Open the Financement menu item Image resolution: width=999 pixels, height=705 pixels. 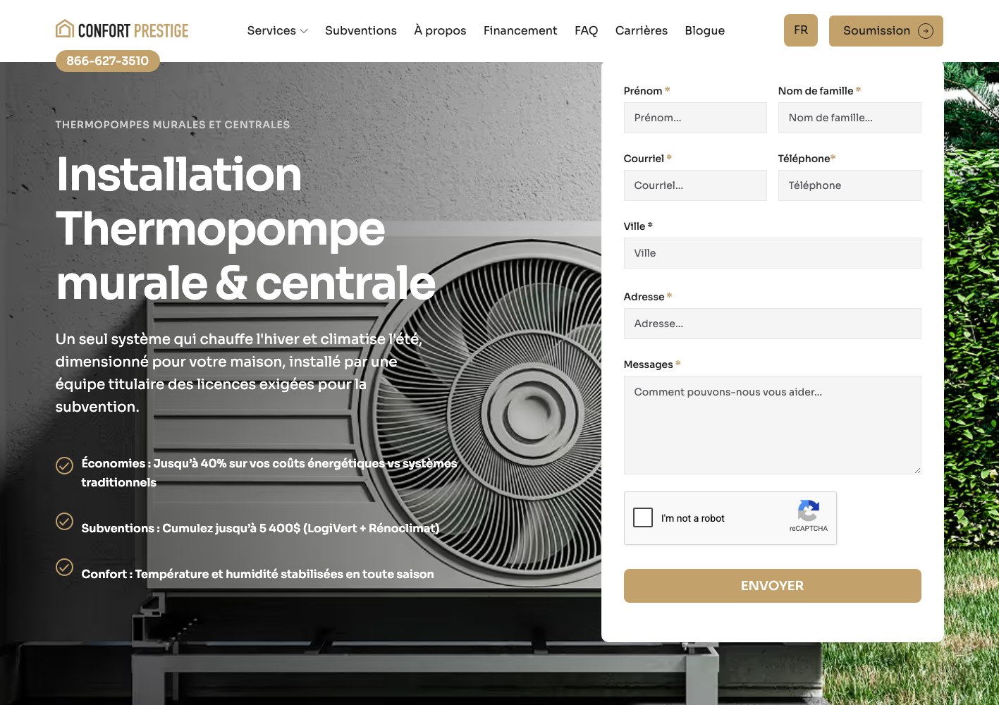(520, 30)
